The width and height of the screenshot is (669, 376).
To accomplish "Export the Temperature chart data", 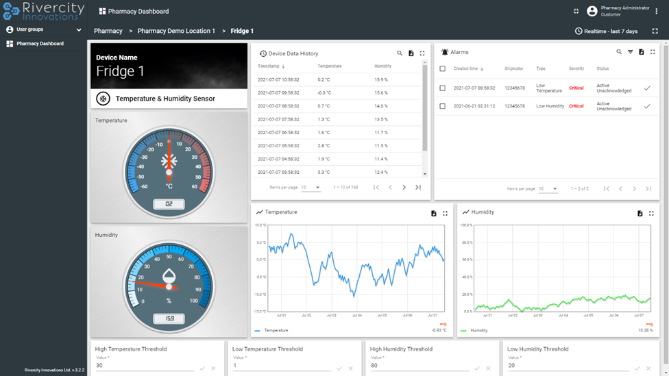I will tap(434, 213).
